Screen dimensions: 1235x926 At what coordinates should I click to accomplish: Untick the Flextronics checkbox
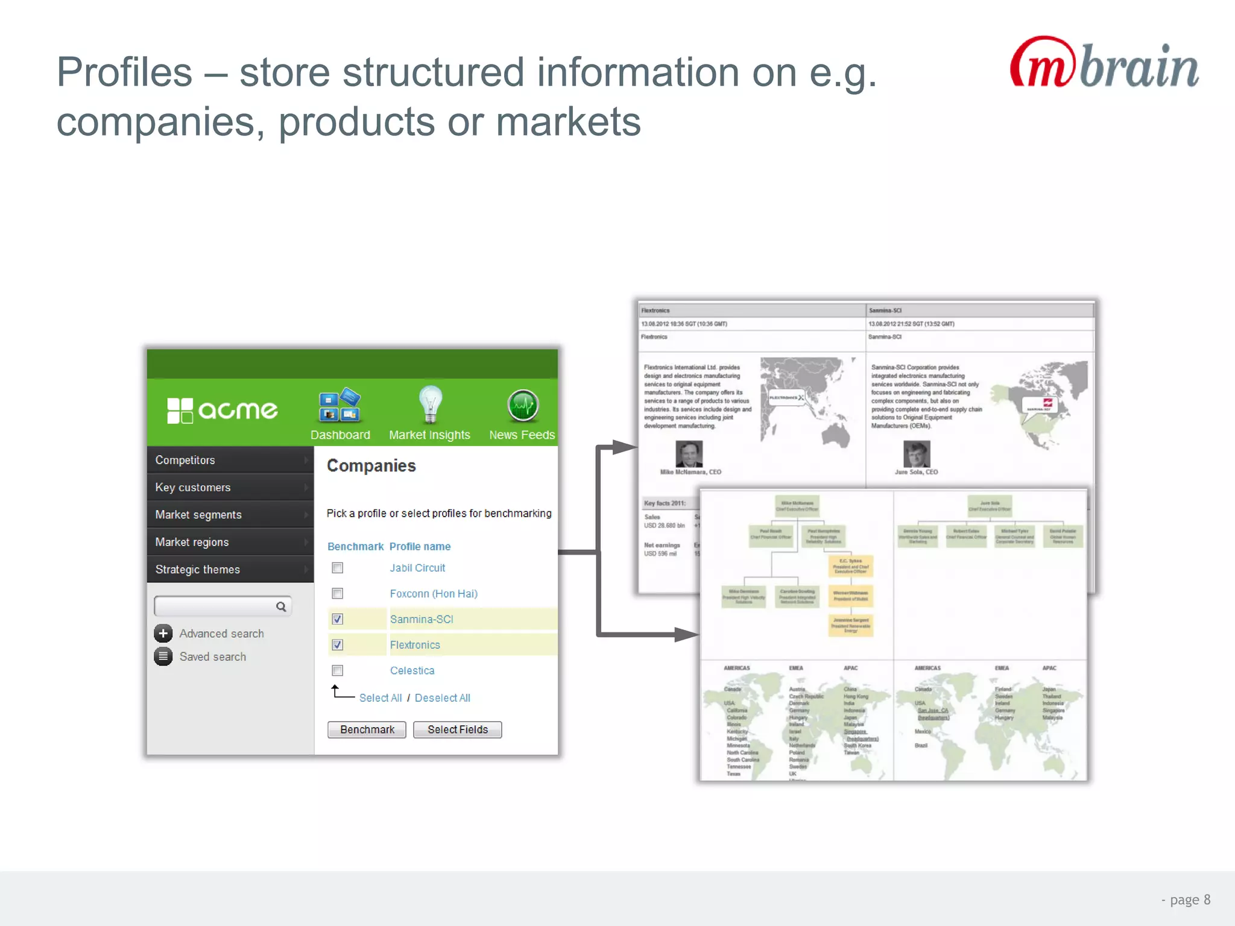tap(338, 645)
